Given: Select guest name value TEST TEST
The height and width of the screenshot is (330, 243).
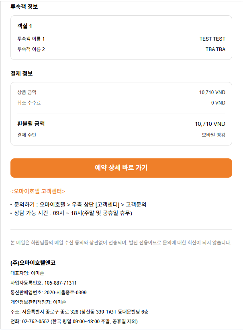Looking at the screenshot, I should click(x=212, y=39).
